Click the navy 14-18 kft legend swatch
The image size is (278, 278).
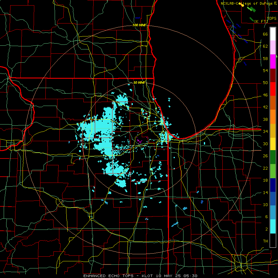[x=273, y=185]
